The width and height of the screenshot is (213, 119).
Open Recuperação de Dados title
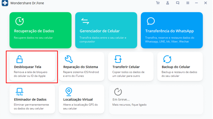pos(34,31)
